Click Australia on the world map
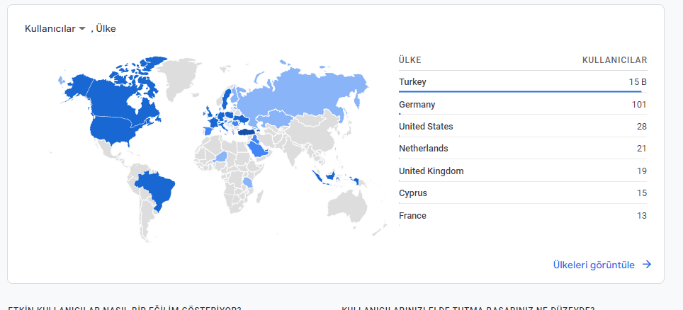The image size is (683, 310). (349, 204)
